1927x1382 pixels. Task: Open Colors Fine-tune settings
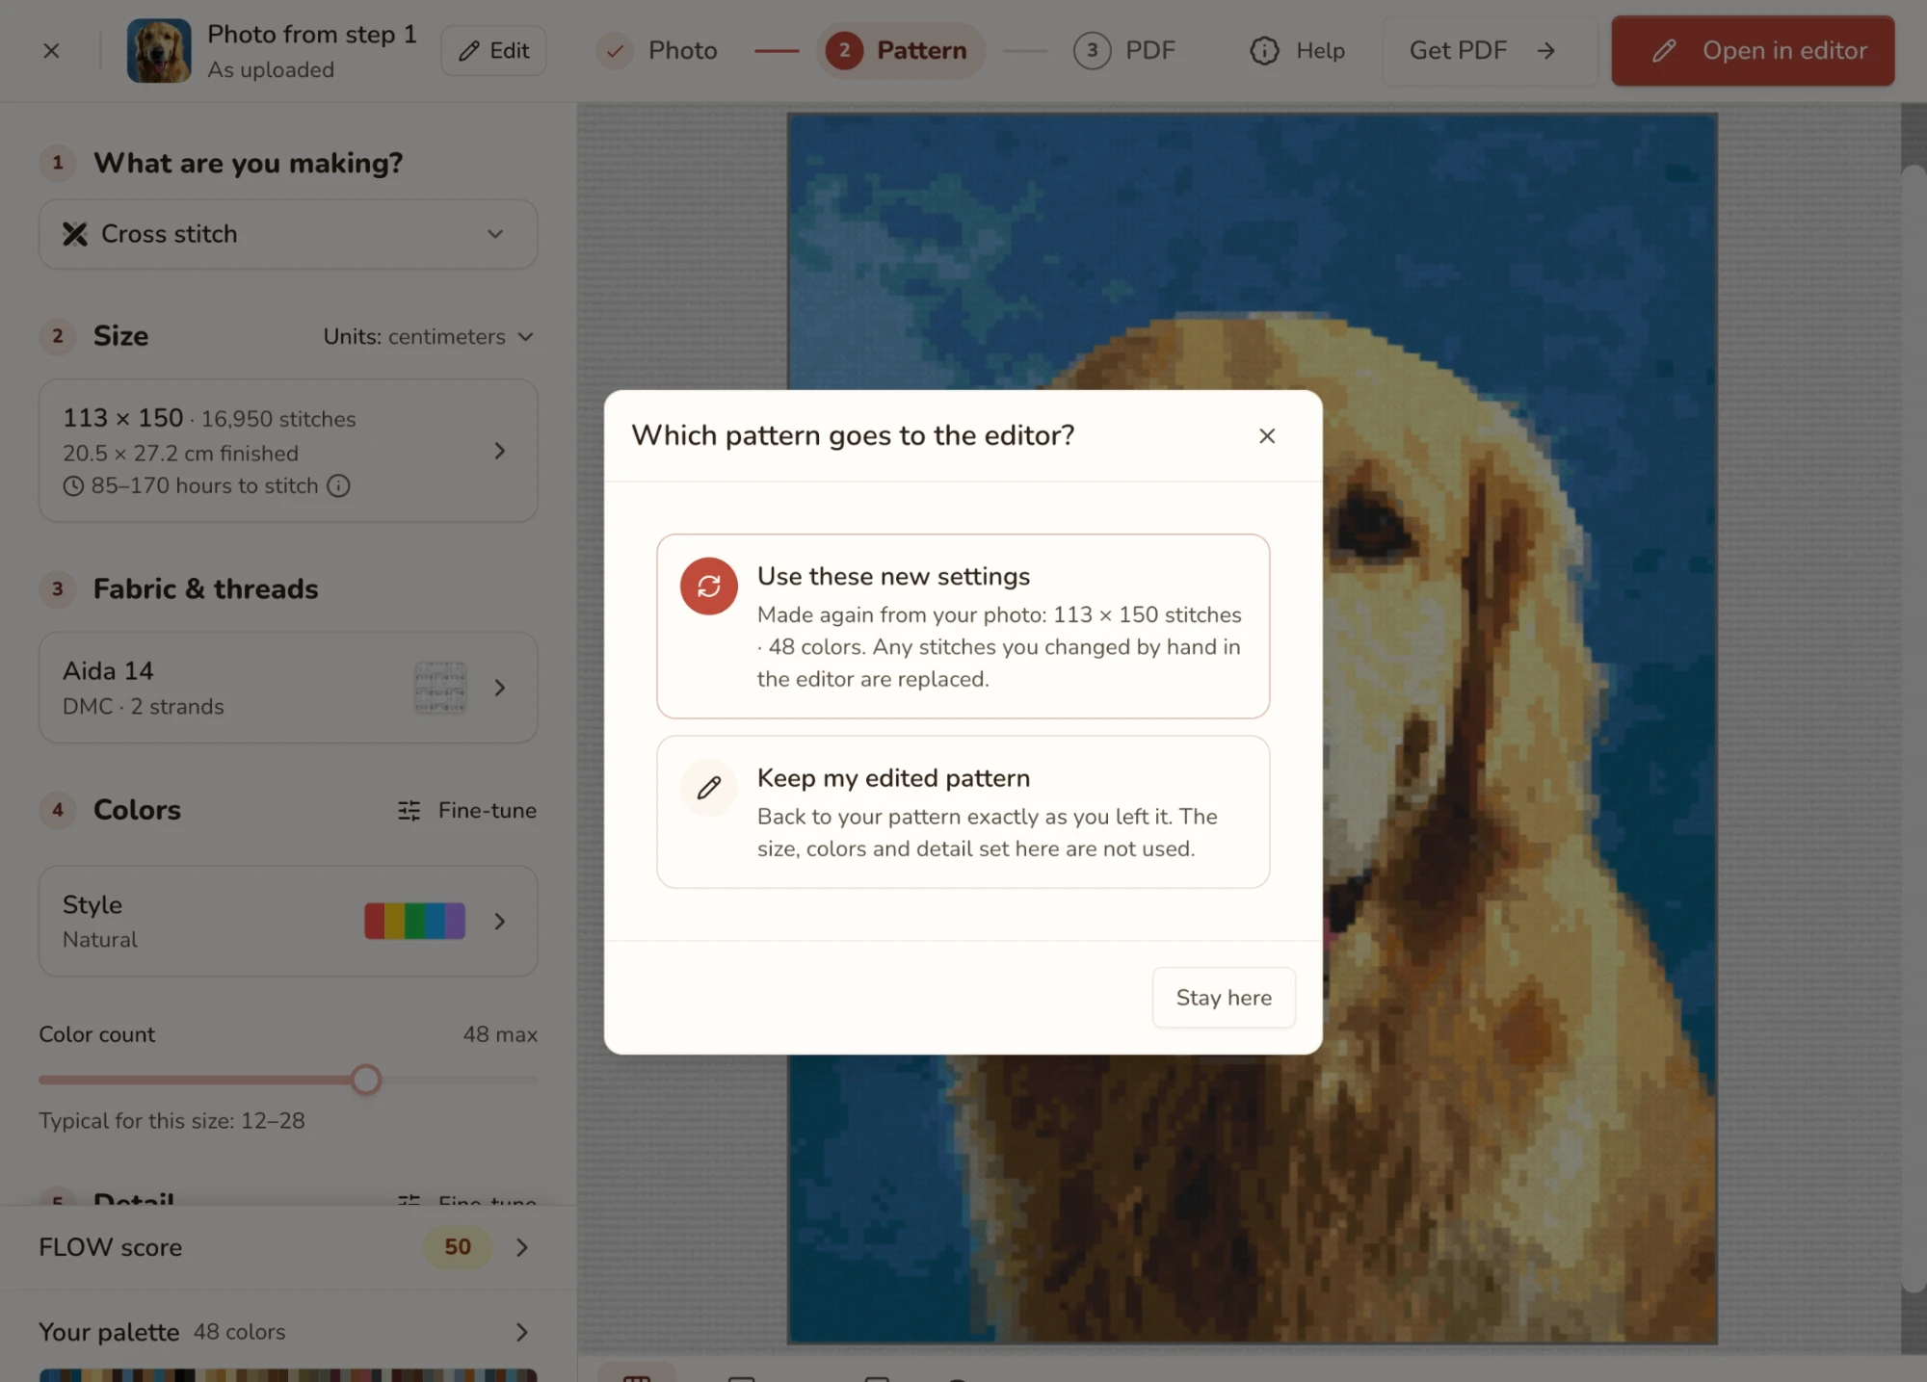467,811
